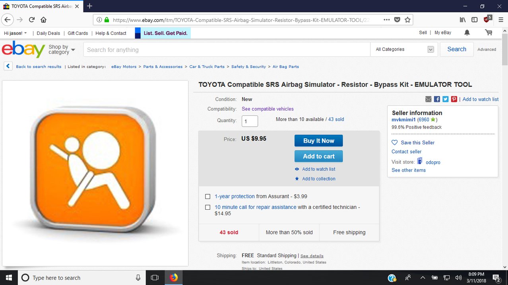Click the site security padlock icon
Image resolution: width=508 pixels, height=285 pixels.
click(107, 19)
